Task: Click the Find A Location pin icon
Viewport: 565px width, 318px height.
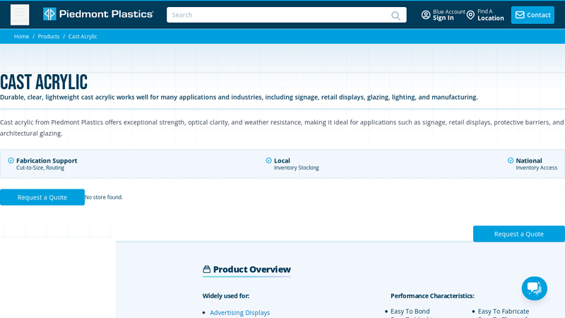Action: 470,15
